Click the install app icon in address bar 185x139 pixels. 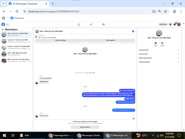point(154,11)
